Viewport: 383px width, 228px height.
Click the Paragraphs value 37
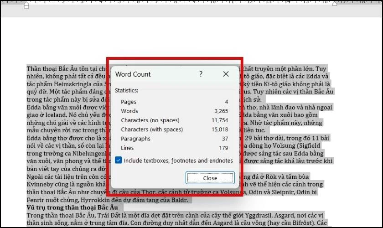tap(225, 139)
